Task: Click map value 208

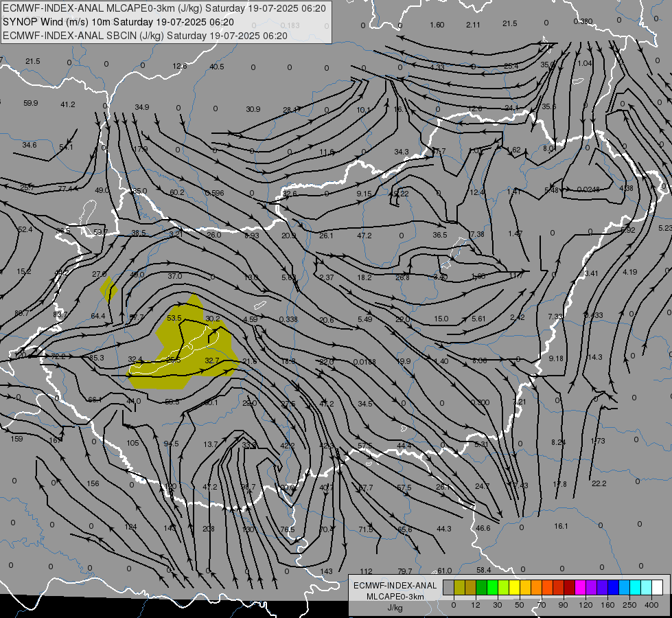Action: coord(208,529)
